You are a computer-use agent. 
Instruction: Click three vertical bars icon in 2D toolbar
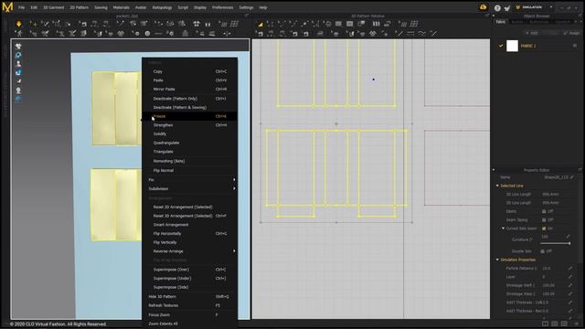click(x=376, y=24)
